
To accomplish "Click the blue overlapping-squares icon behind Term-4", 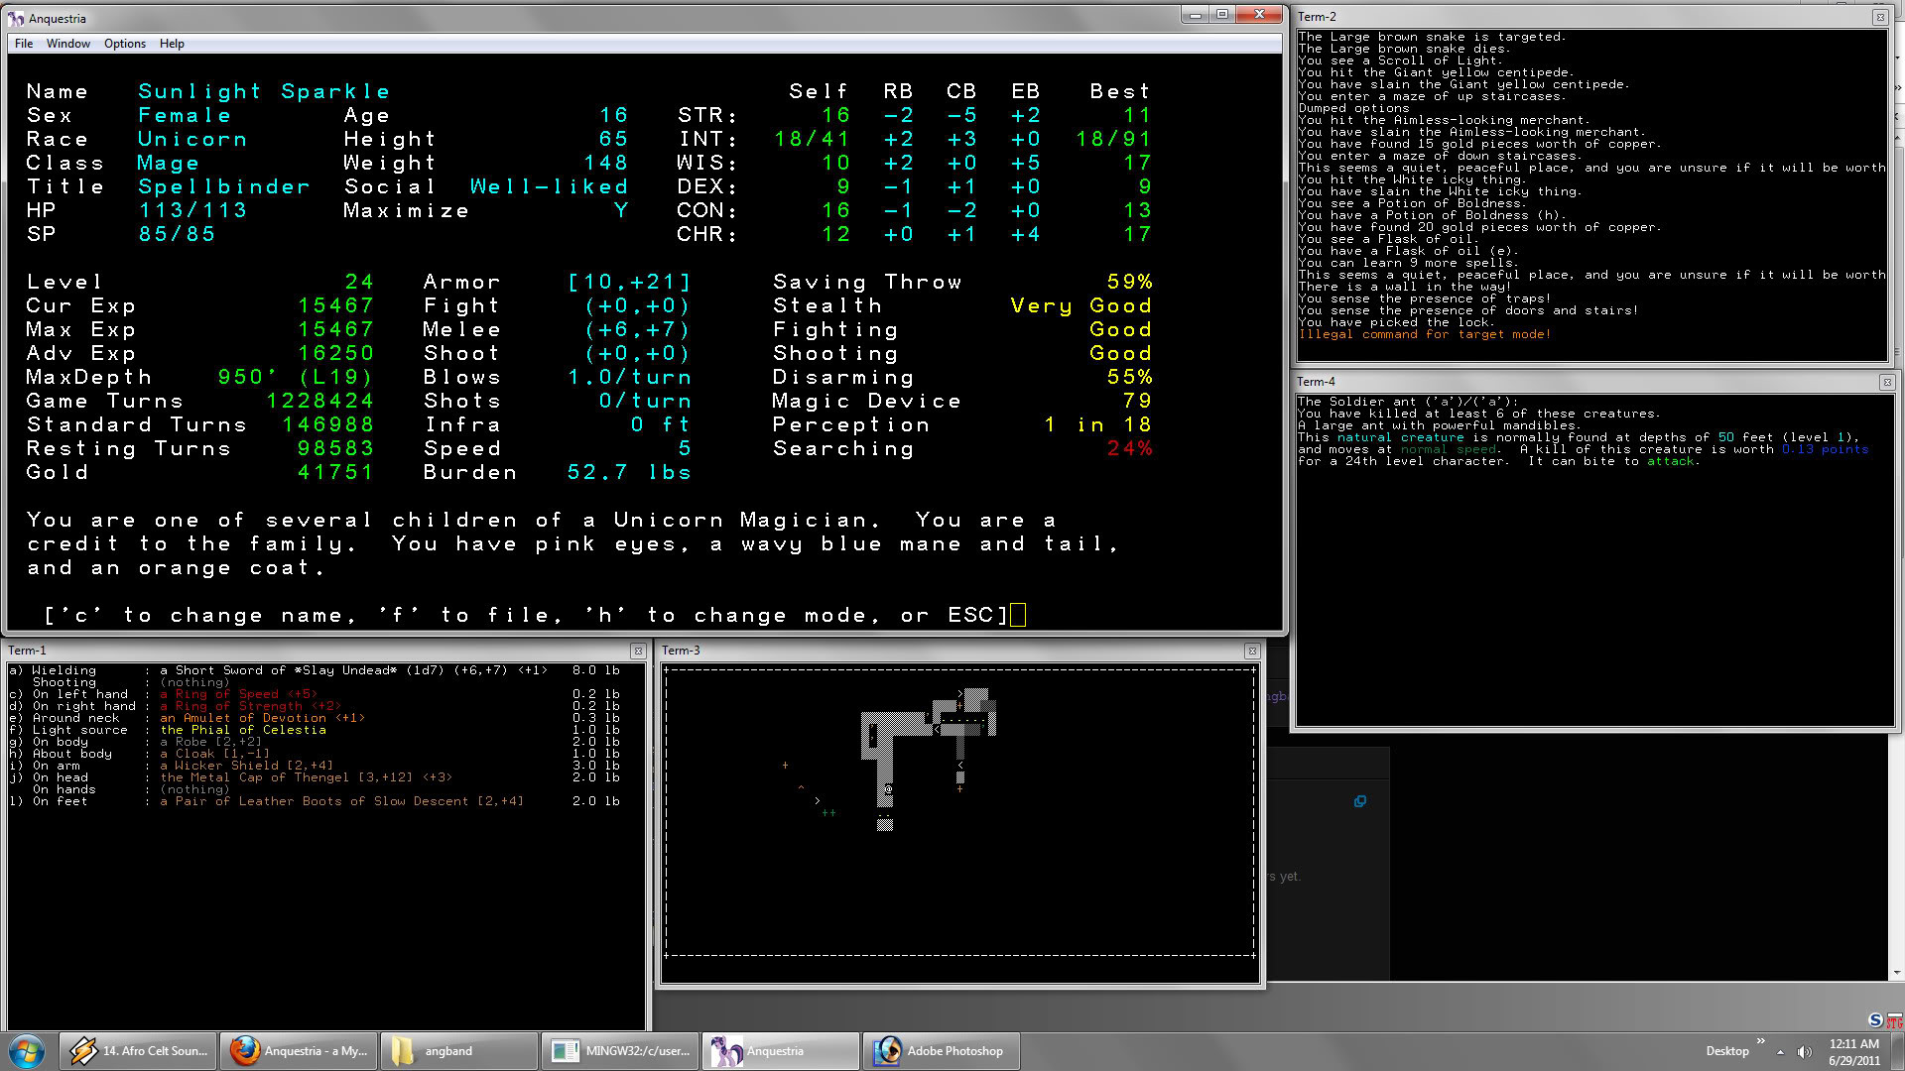I will click(x=1360, y=801).
